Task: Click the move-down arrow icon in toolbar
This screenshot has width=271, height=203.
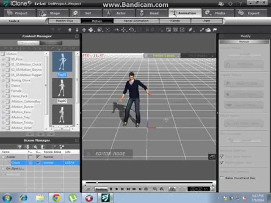Action: (77, 30)
